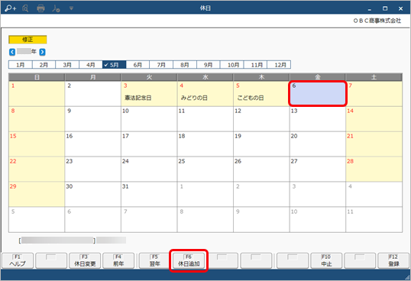Switch to the 8月 tab
The width and height of the screenshot is (411, 281).
click(x=185, y=65)
